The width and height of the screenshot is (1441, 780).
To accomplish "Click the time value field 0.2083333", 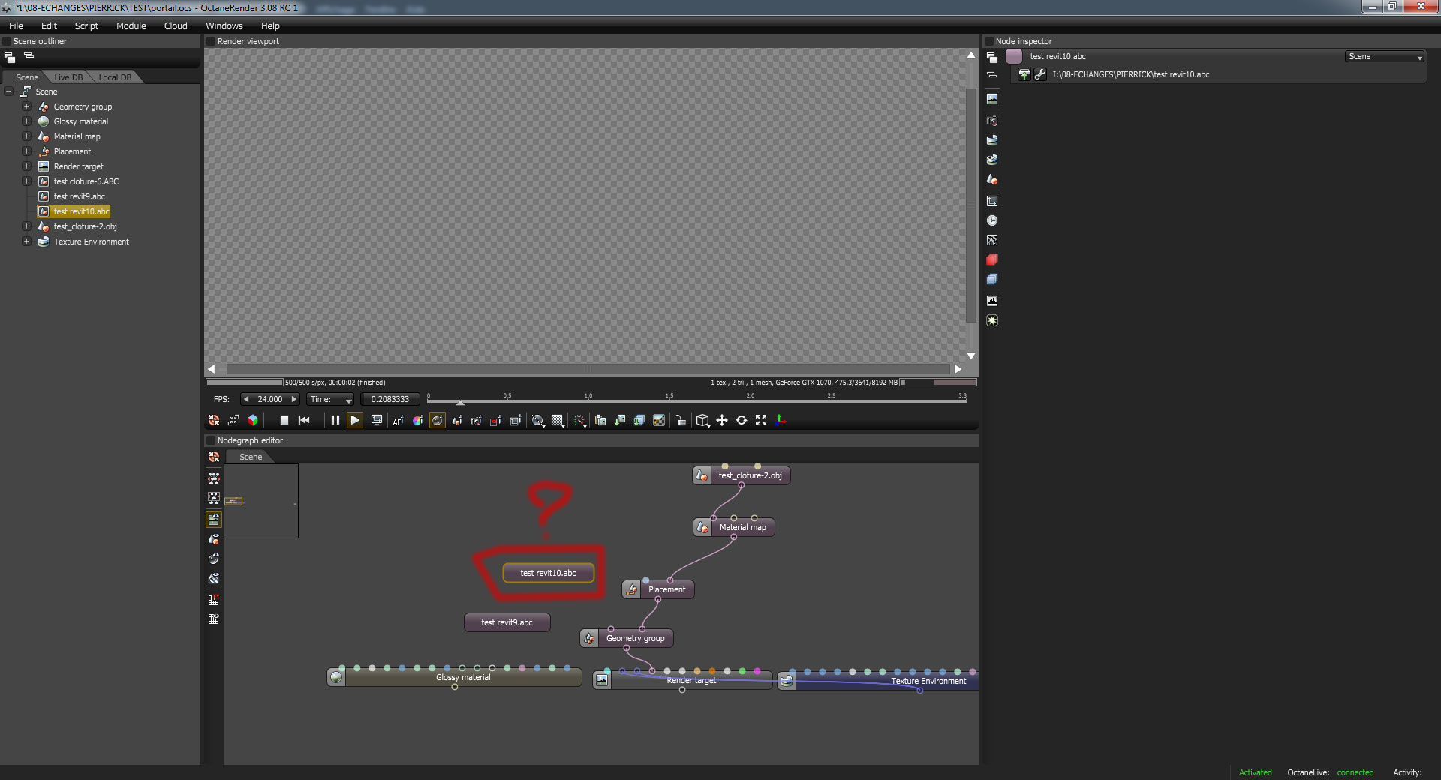I will point(390,399).
